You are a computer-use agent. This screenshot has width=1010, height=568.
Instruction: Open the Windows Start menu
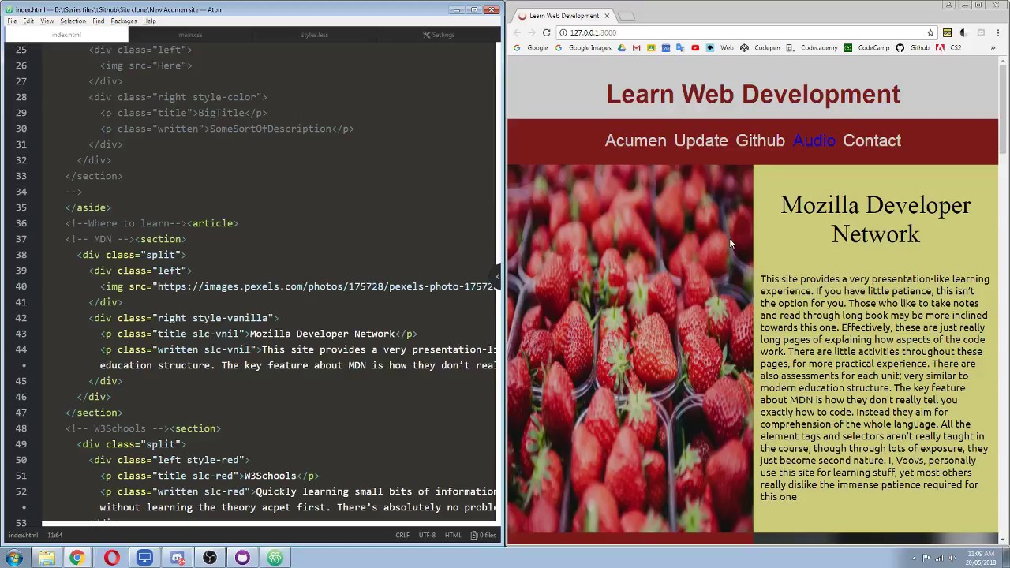tap(14, 558)
